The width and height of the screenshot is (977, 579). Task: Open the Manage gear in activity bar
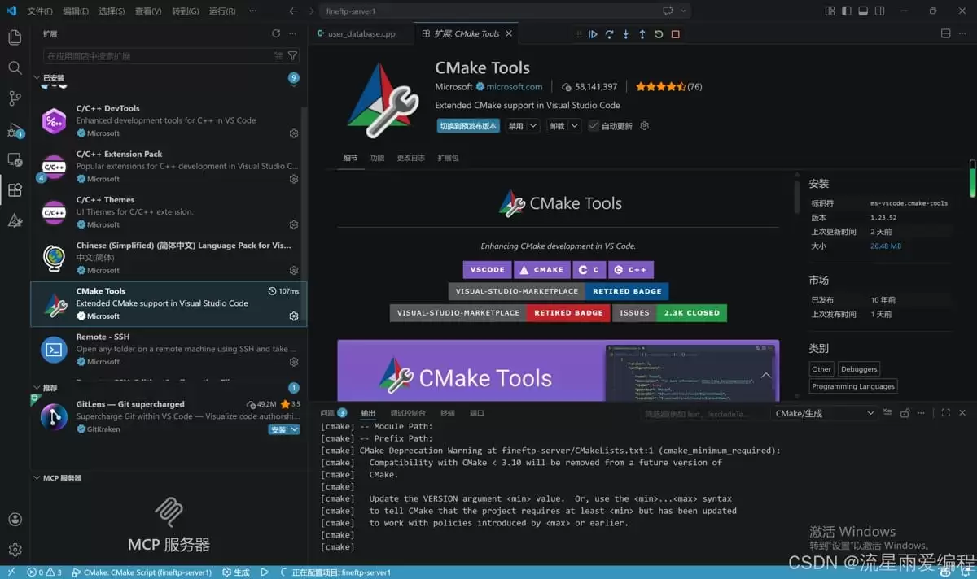tap(15, 550)
